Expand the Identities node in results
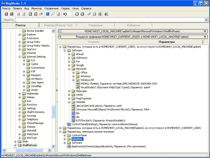This screenshot has width=210, height=158. click(65, 139)
